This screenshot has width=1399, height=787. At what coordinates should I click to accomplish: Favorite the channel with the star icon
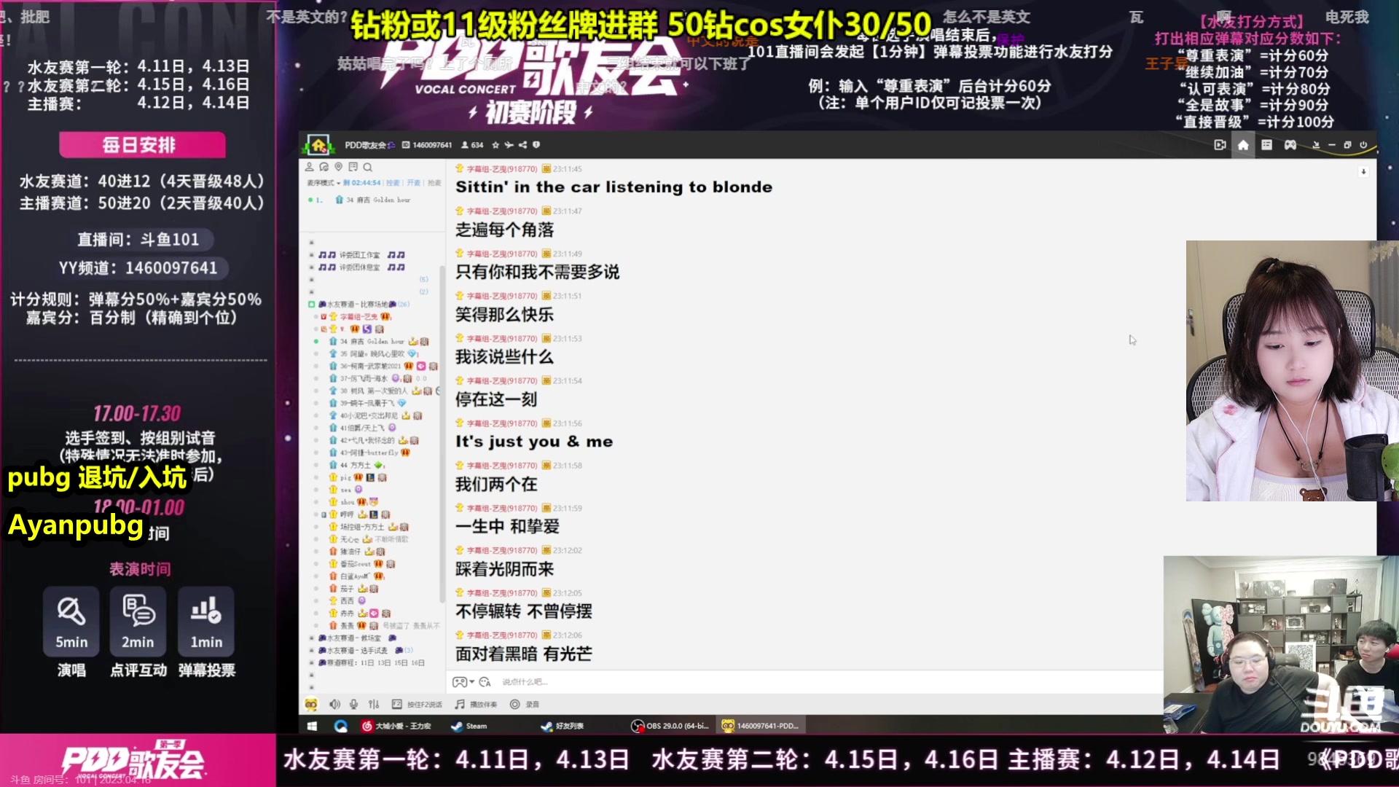point(495,145)
